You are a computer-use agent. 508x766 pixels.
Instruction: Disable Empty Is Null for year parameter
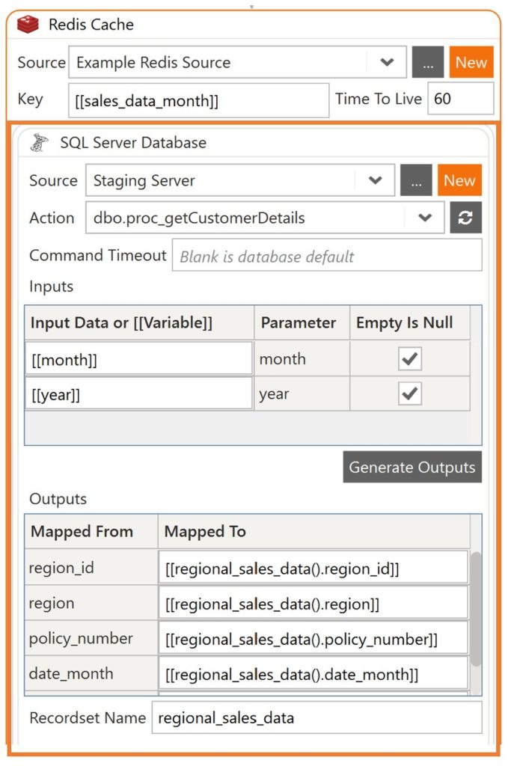[411, 393]
